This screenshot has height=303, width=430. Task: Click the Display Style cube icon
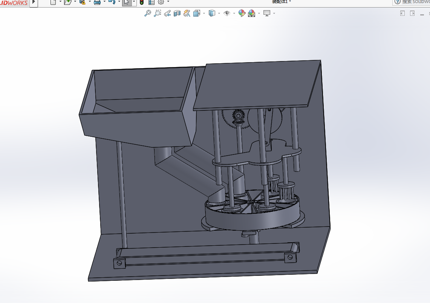click(x=212, y=13)
